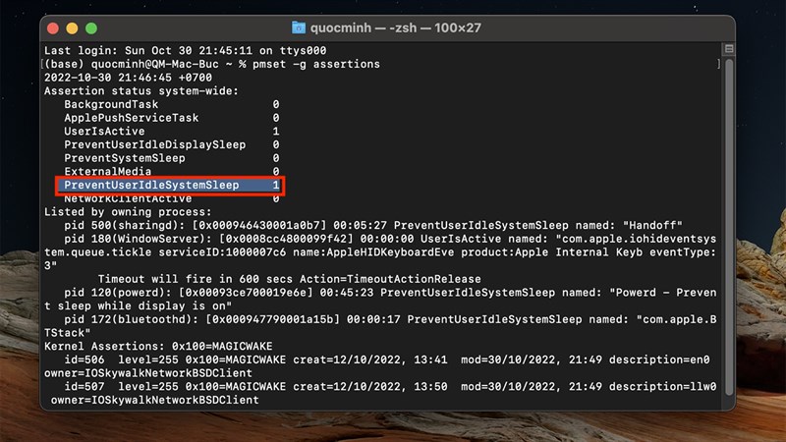Click the last line 'owner=IOSkywalkNetworkBSDClient'

pyautogui.click(x=155, y=400)
